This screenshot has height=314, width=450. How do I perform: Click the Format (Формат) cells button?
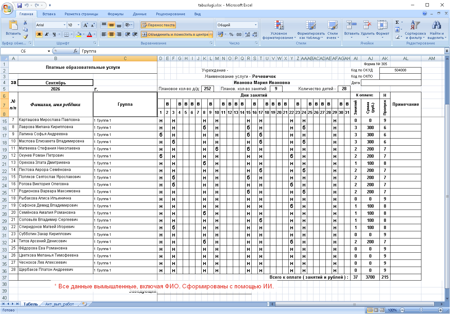click(382, 29)
